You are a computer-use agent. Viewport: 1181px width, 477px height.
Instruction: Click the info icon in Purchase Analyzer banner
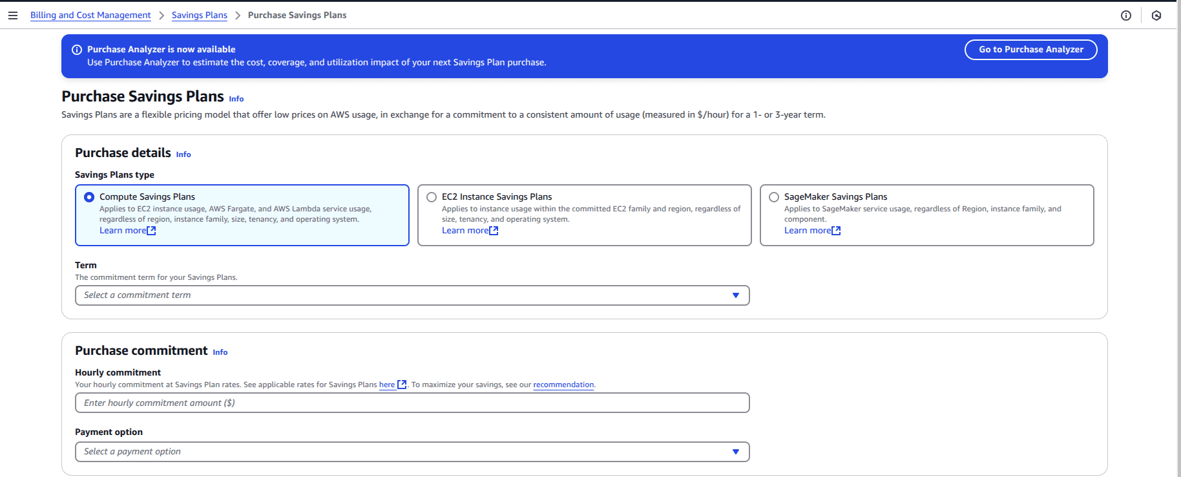point(77,50)
